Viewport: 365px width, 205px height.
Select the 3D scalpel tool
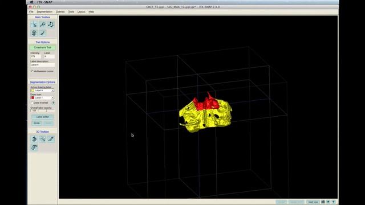coord(51,139)
